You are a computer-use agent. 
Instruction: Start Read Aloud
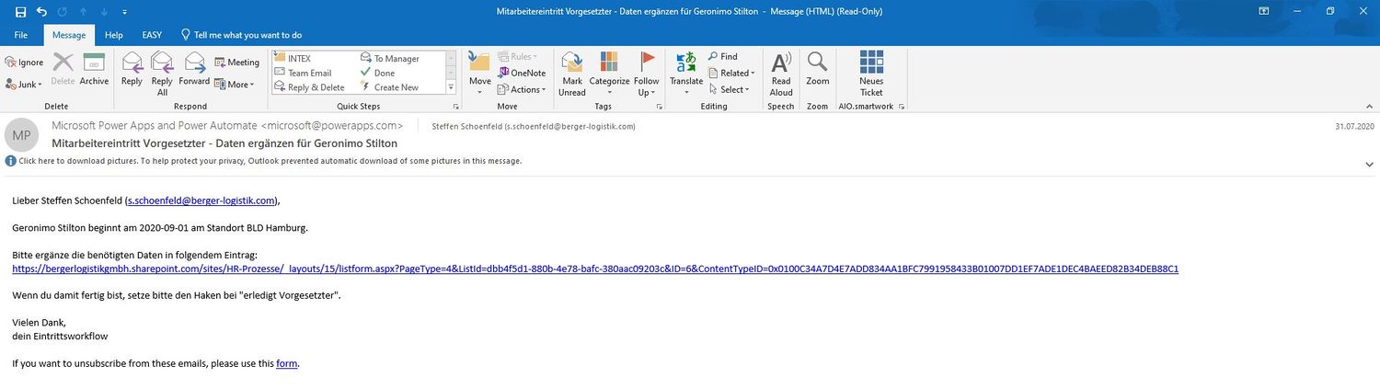(x=781, y=74)
